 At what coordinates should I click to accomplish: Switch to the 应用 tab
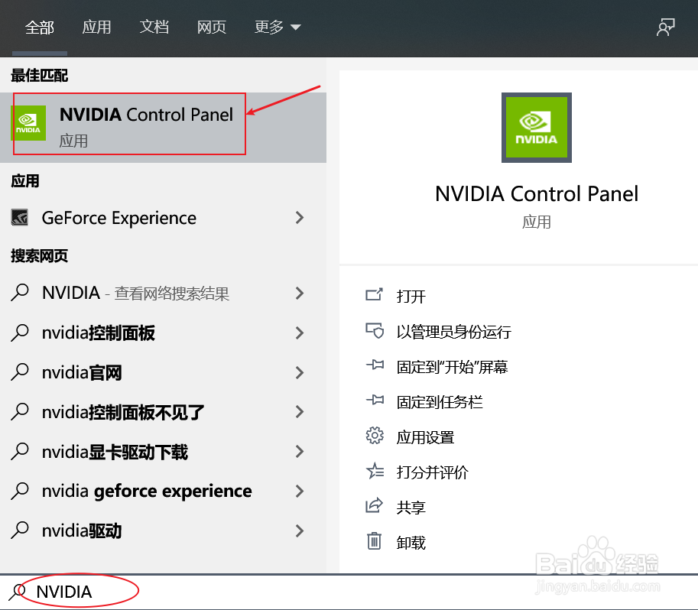point(96,28)
